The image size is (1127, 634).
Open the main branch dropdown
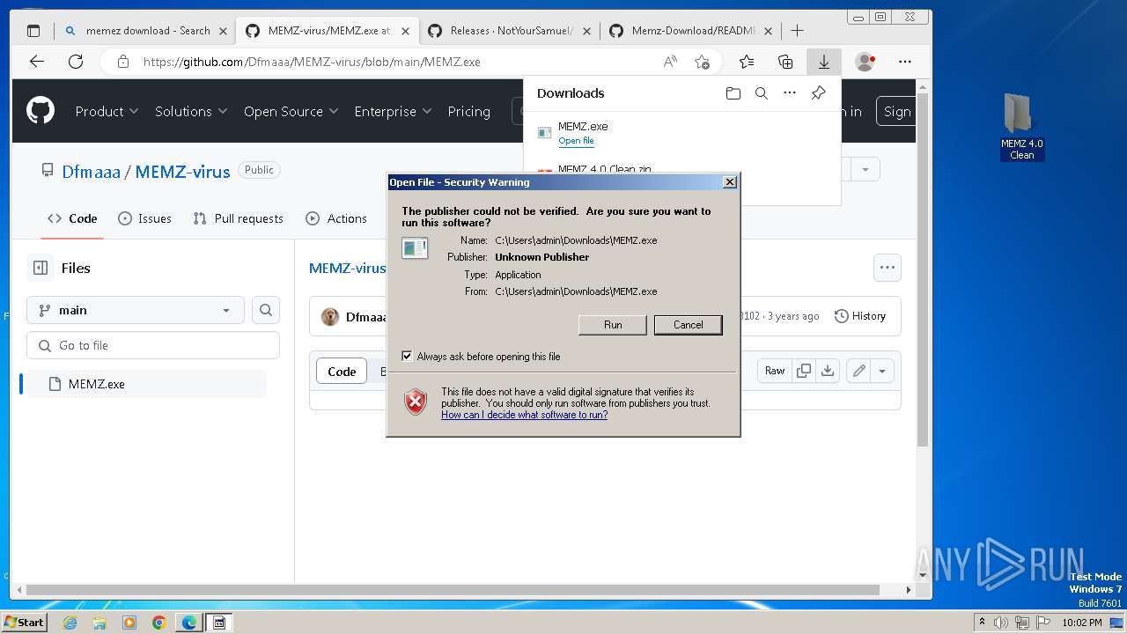coord(136,310)
